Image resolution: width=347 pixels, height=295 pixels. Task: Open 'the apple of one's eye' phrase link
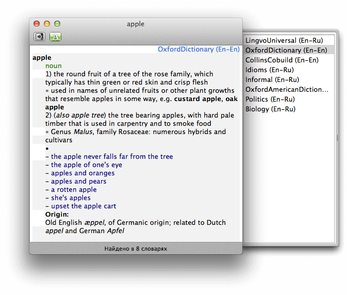87,165
